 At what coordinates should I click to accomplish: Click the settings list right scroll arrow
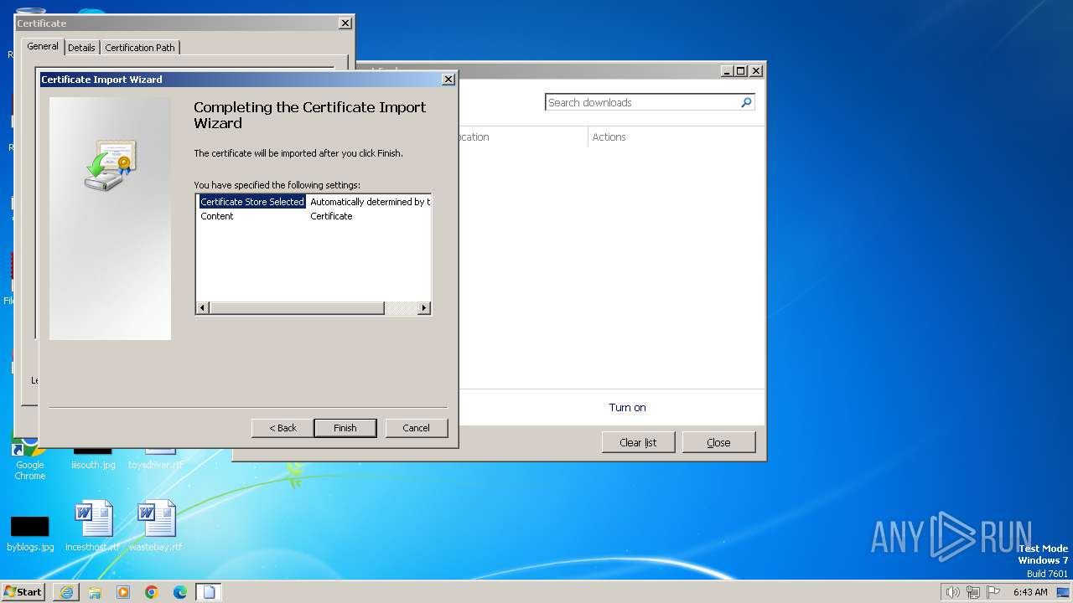pyautogui.click(x=423, y=308)
